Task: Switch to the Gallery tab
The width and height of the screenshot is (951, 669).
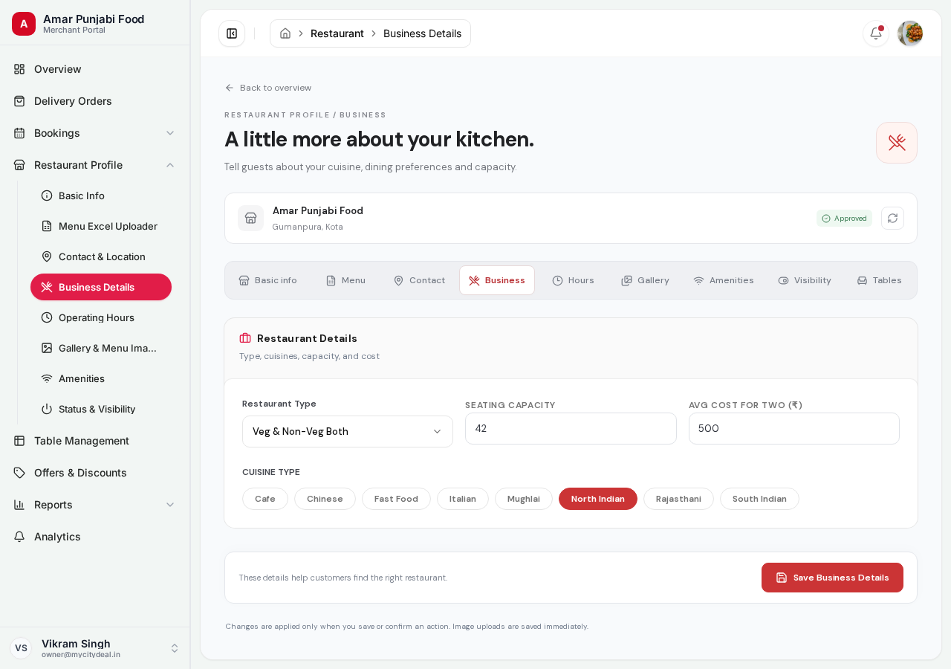Action: coord(645,280)
